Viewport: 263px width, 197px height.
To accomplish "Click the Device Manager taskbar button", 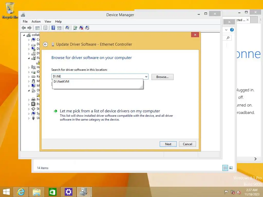I will pyautogui.click(x=84, y=192).
